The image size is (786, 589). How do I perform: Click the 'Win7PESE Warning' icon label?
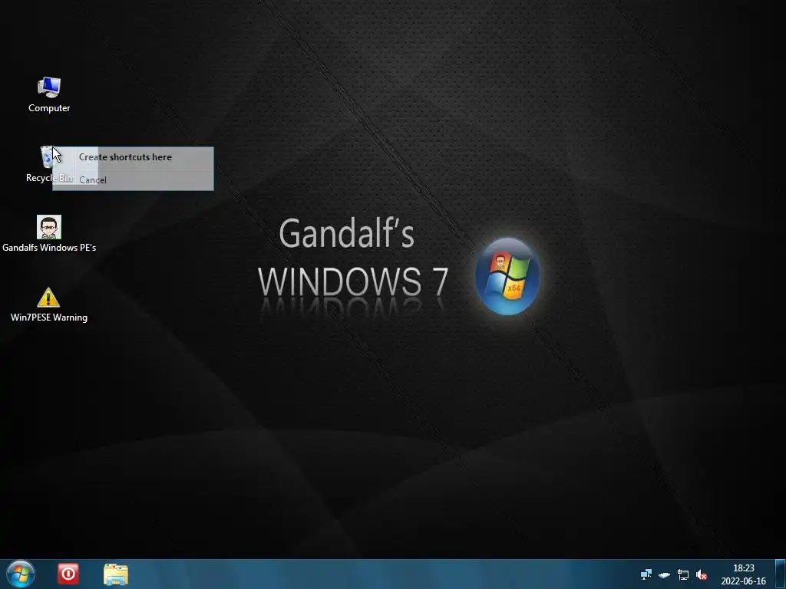click(49, 318)
